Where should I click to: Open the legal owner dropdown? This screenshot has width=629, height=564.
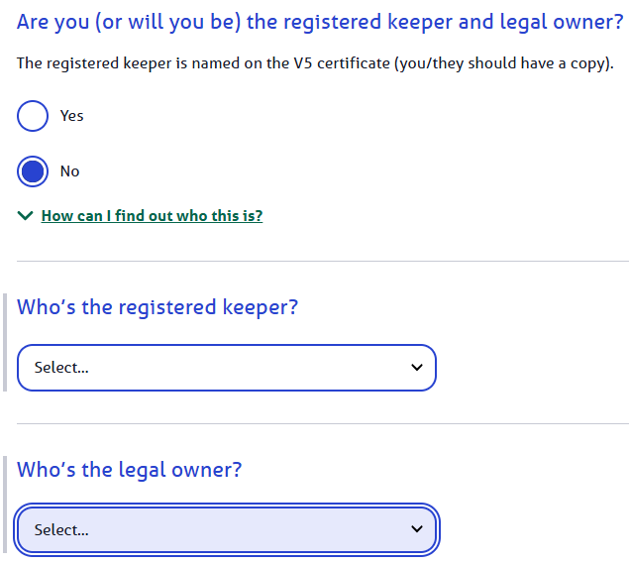[226, 530]
